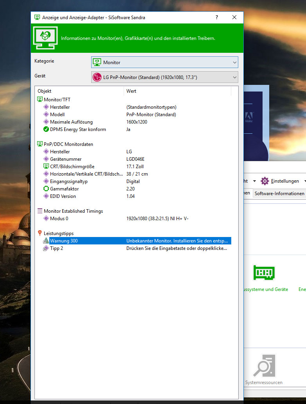Image resolution: width=306 pixels, height=404 pixels.
Task: Click the value 1600x1200
Action: coord(137,122)
